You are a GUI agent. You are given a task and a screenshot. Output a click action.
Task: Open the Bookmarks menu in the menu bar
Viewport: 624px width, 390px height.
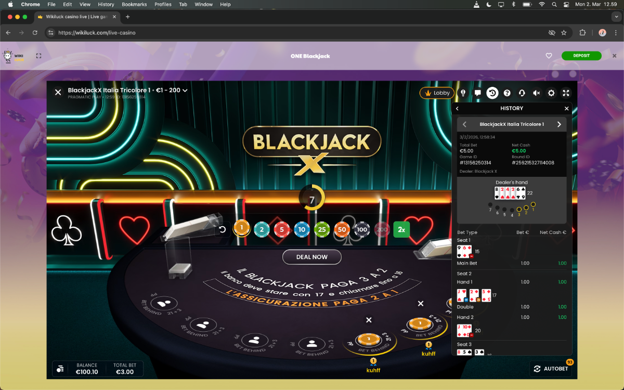(x=134, y=4)
